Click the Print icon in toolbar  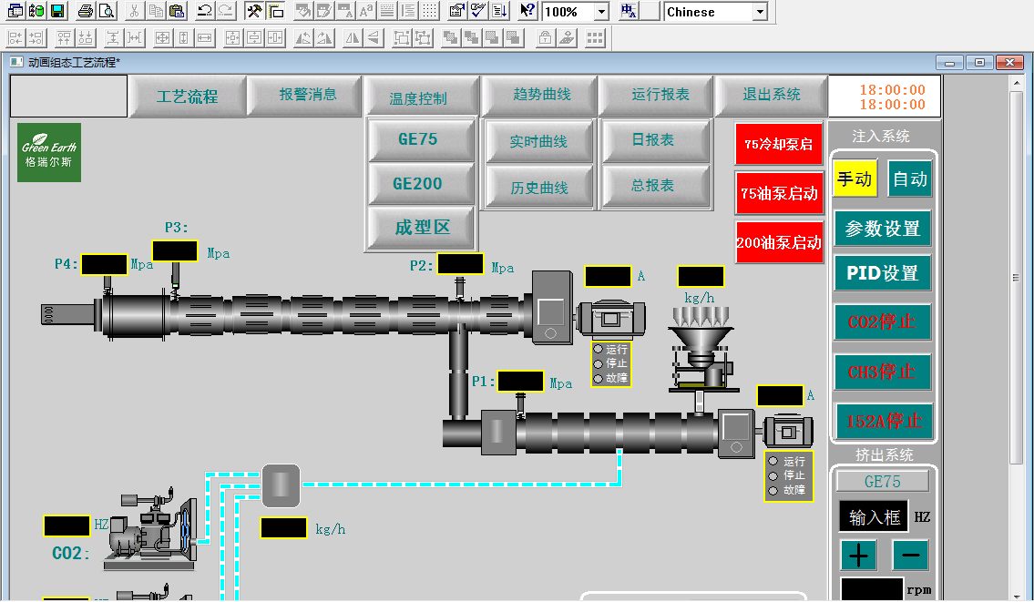86,12
